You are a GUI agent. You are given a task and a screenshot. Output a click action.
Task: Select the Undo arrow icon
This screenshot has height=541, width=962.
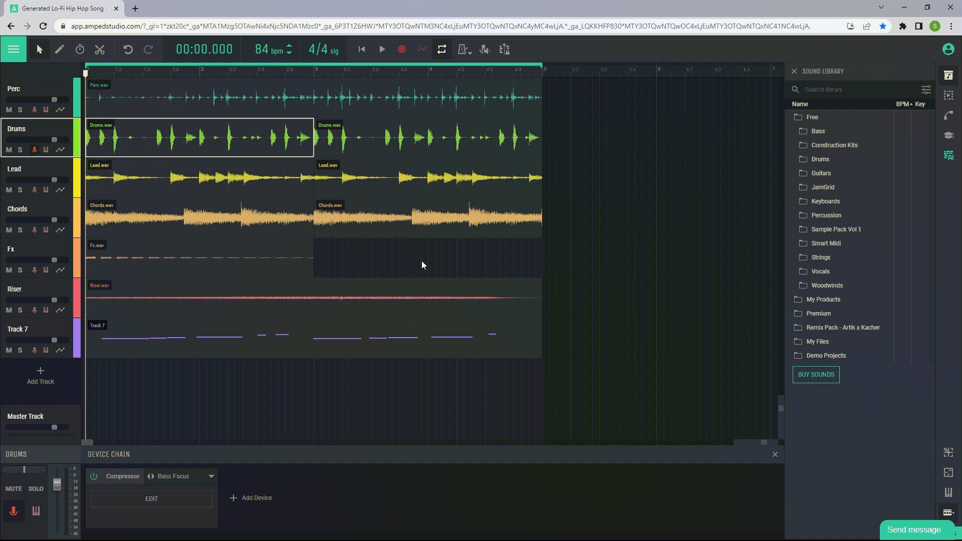click(128, 49)
